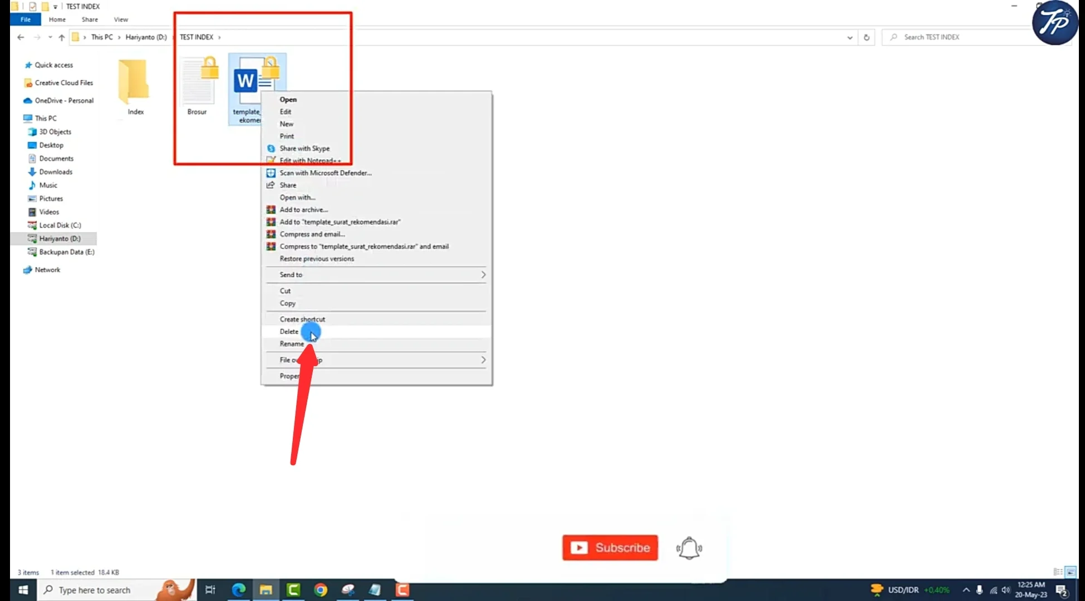Click Hariyanto (D:) in breadcrumb path
This screenshot has width=1085, height=601.
tap(146, 37)
